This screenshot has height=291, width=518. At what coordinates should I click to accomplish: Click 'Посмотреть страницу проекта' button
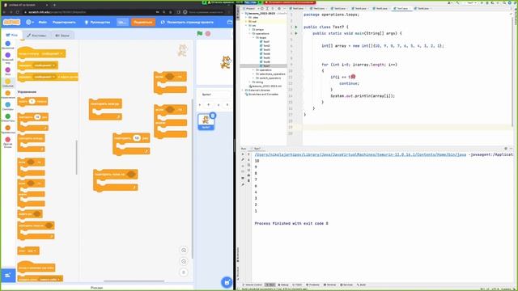point(187,22)
